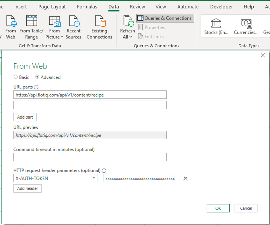Image resolution: width=270 pixels, height=225 pixels.
Task: Click the Edit Links ribbon item
Action: pos(151,36)
